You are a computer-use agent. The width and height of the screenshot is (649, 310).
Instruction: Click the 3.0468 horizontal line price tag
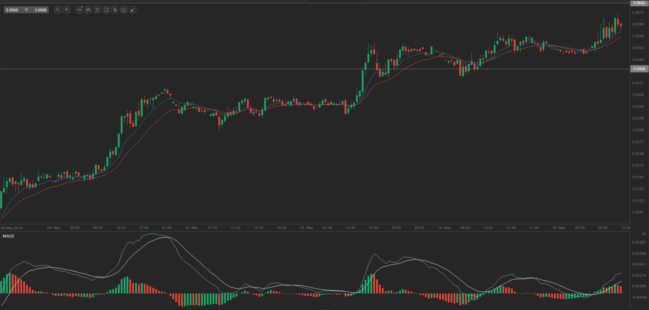point(639,69)
